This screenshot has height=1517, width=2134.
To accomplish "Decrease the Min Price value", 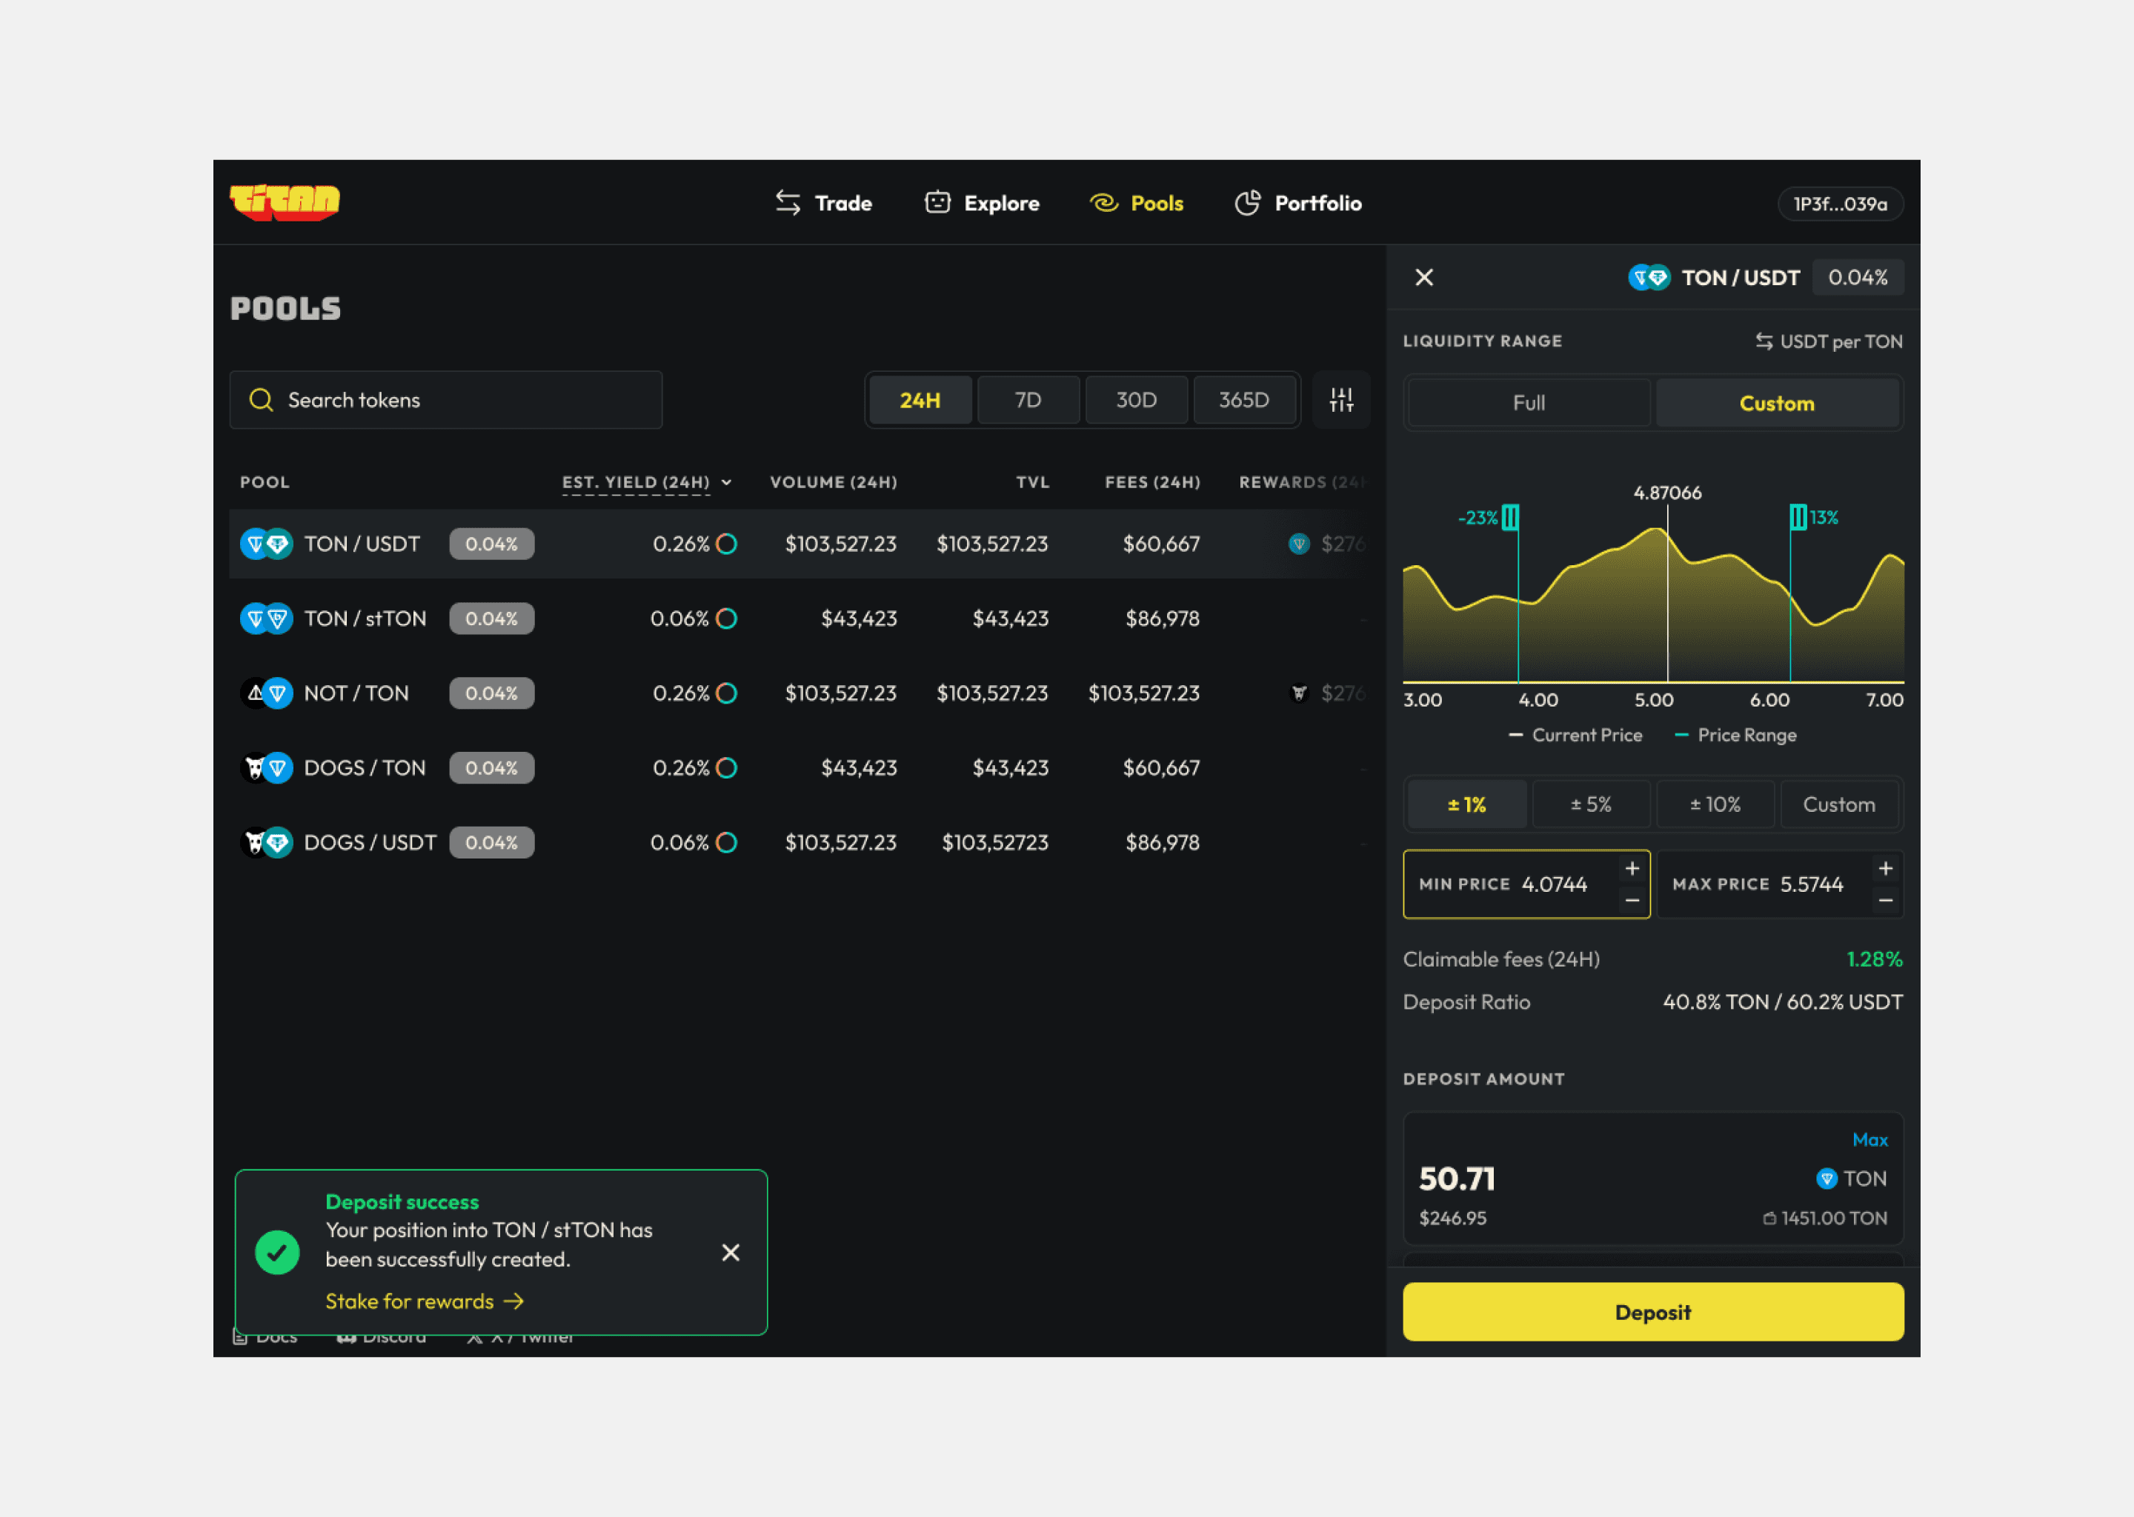I will [1632, 901].
